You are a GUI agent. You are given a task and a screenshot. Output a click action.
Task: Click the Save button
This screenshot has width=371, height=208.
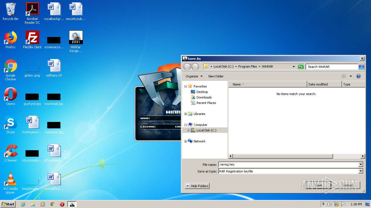[318, 185]
